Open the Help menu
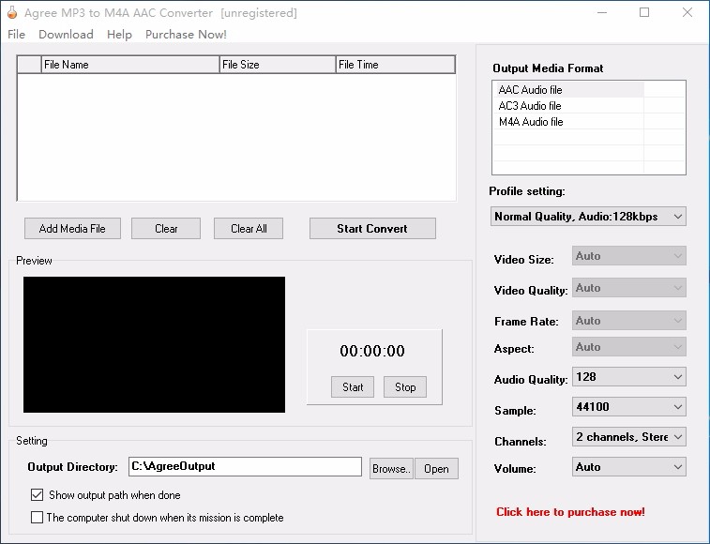Screen dimensions: 710x544 pyautogui.click(x=119, y=35)
